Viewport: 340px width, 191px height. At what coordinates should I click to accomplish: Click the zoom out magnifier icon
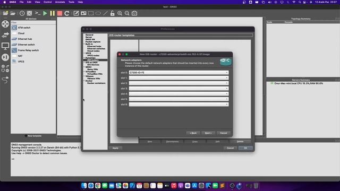pos(127,13)
